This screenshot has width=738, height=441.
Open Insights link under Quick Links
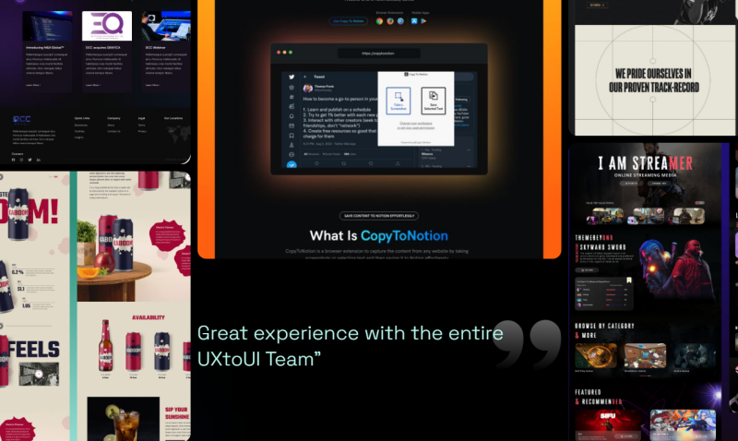click(x=78, y=137)
